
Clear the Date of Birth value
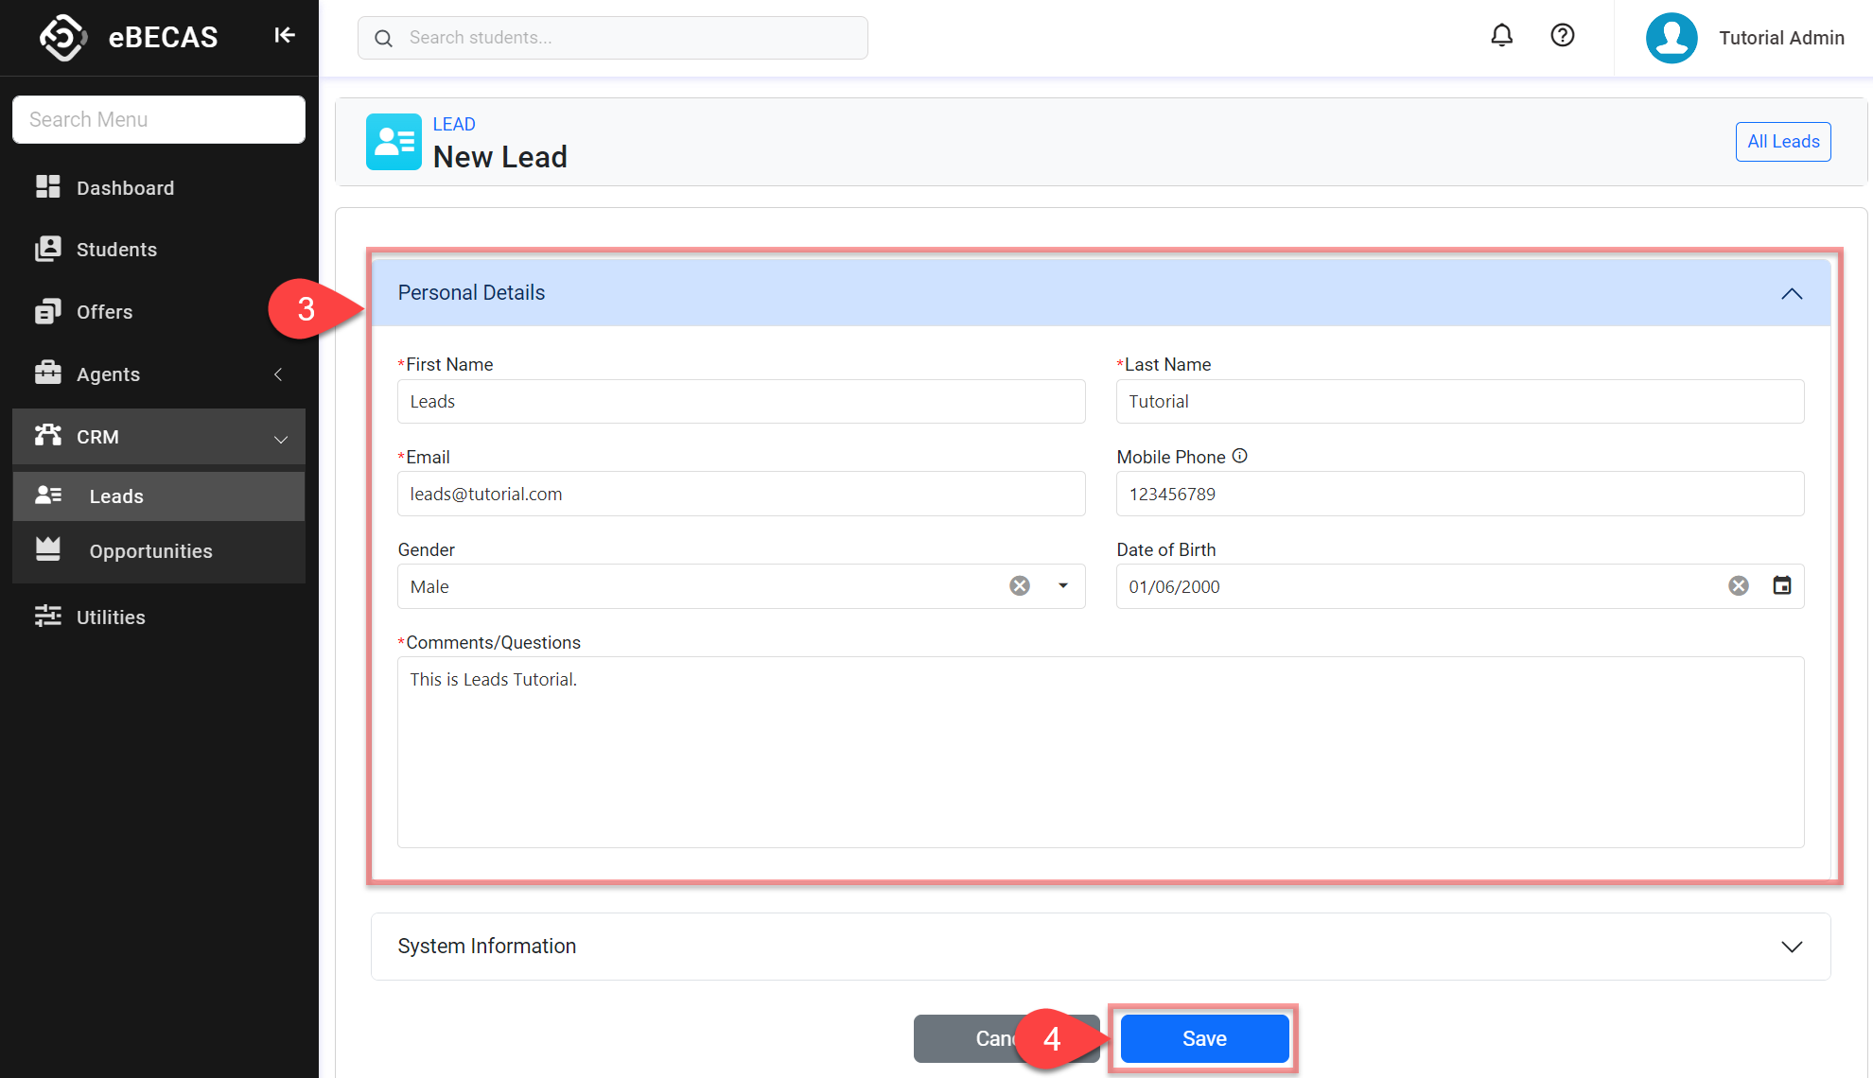[1738, 586]
